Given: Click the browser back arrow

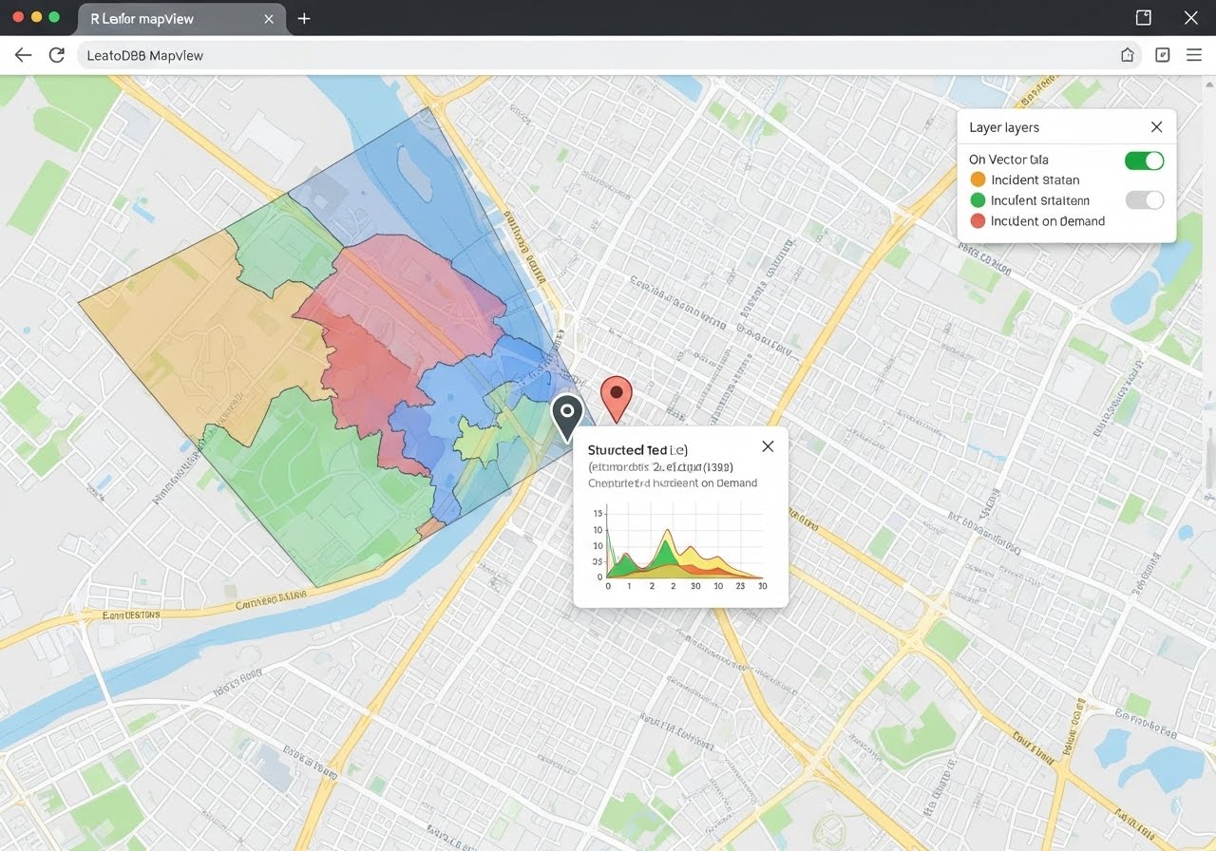Looking at the screenshot, I should coord(23,55).
